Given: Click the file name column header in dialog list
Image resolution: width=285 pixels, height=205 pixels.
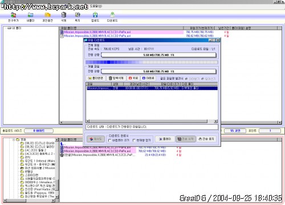Looking at the screenshot, I should [99, 84].
